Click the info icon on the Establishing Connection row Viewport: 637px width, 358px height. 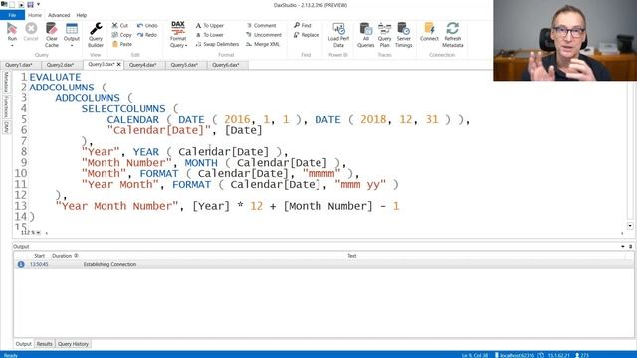click(x=21, y=264)
